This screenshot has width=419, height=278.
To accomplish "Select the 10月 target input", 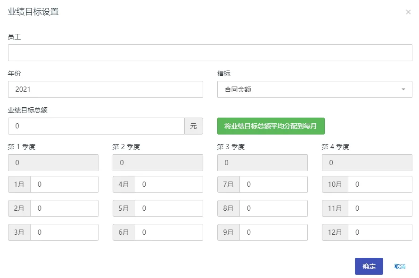I will 380,184.
